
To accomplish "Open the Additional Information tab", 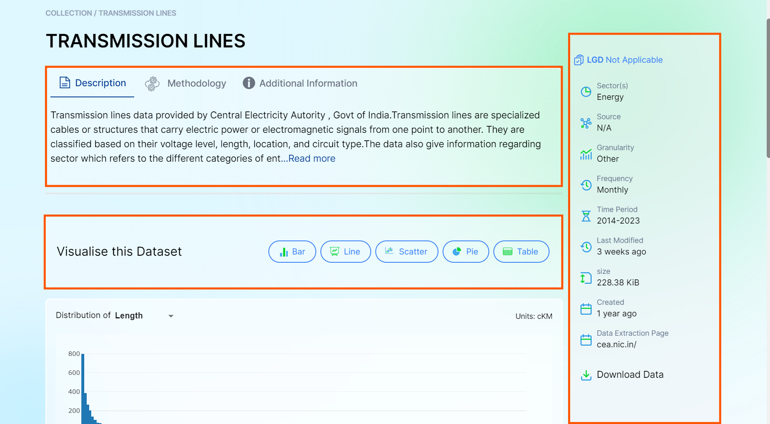I will pos(300,83).
